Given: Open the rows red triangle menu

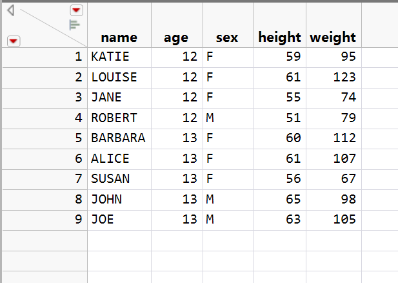Looking at the screenshot, I should [x=14, y=41].
